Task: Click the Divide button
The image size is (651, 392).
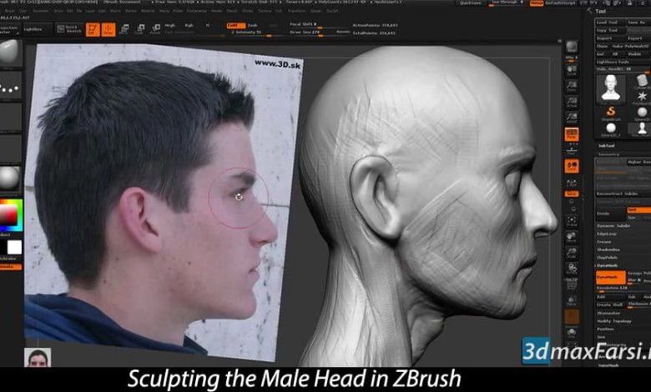Action: [611, 214]
